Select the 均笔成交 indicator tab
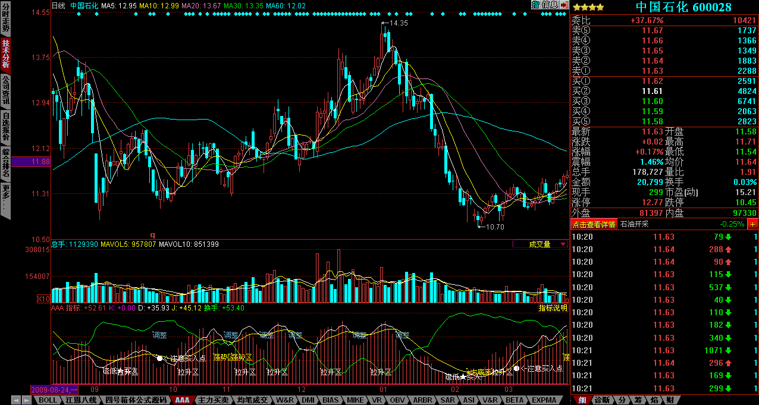759x405 pixels. (x=252, y=400)
